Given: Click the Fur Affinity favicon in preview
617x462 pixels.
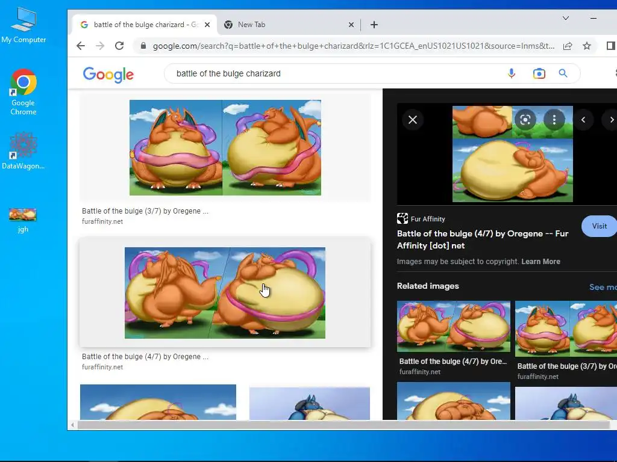Looking at the screenshot, I should [402, 218].
